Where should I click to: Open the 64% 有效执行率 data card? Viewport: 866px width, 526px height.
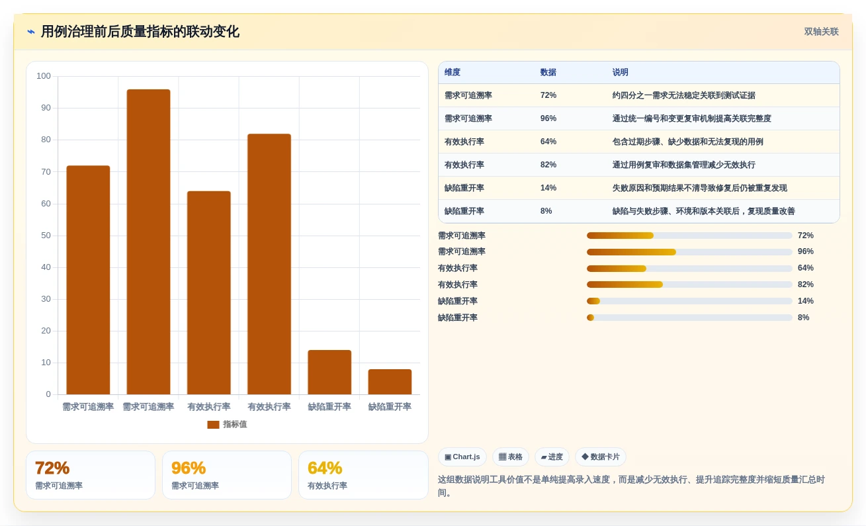(x=363, y=475)
